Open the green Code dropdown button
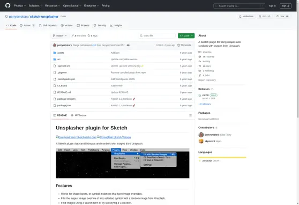299x205 pixels. point(186,36)
